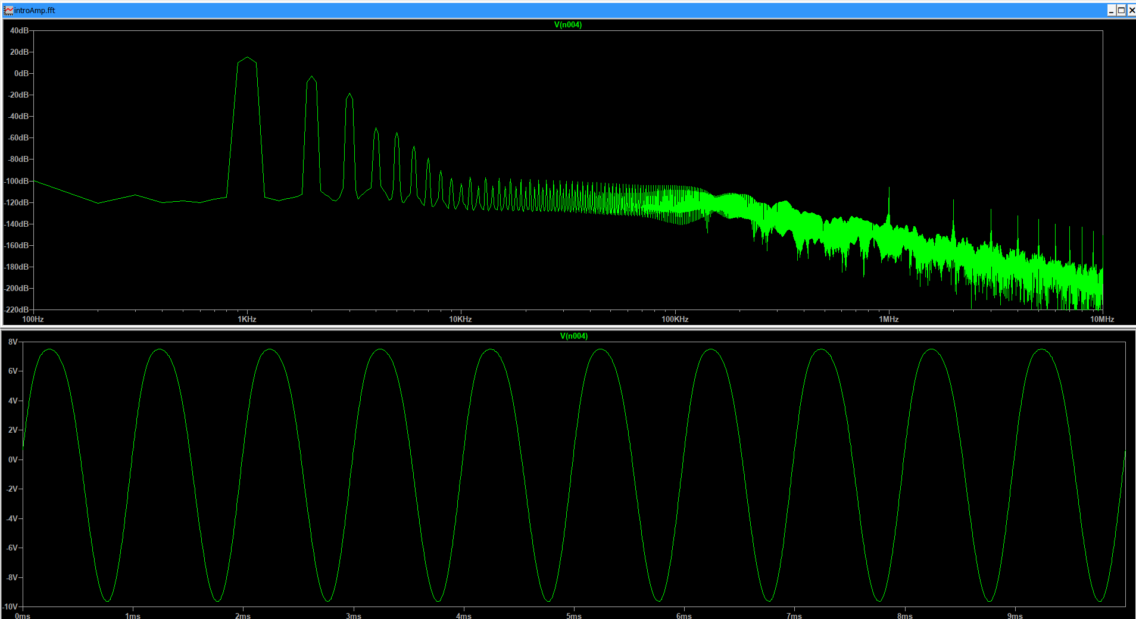Click the 100Hz label at the axis start
The image size is (1136, 619).
pyautogui.click(x=32, y=319)
